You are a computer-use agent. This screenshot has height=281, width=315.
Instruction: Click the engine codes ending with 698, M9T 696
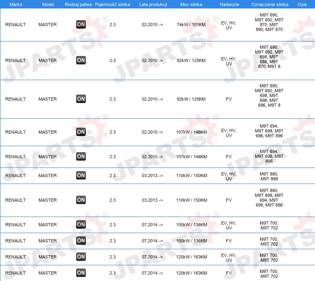tap(269, 198)
